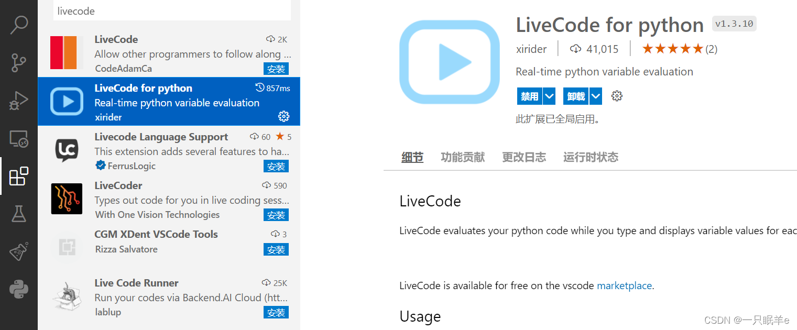Screen dimensions: 797x330
Task: Open the Remote Explorer icon
Action: 19,139
